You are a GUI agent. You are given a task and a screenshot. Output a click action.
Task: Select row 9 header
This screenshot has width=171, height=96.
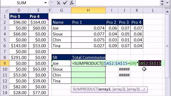[x=5, y=63]
